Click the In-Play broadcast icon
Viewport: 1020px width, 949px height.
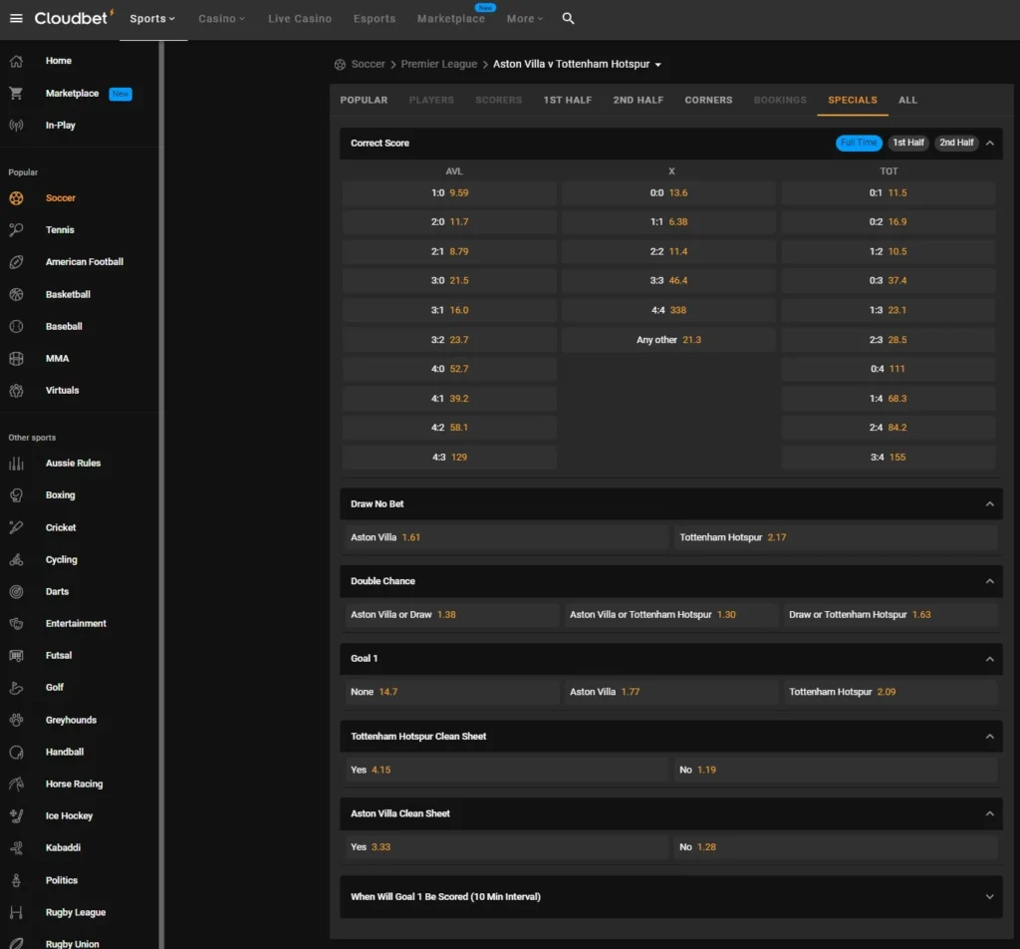tap(16, 125)
